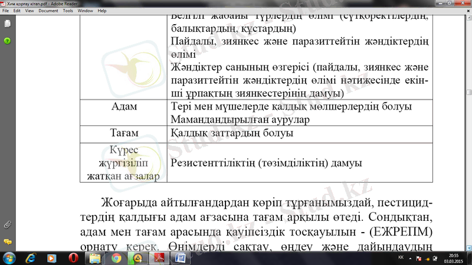Screen dimensions: 472x265
Task: Launch Internet Explorer from taskbar
Action: 31,257
